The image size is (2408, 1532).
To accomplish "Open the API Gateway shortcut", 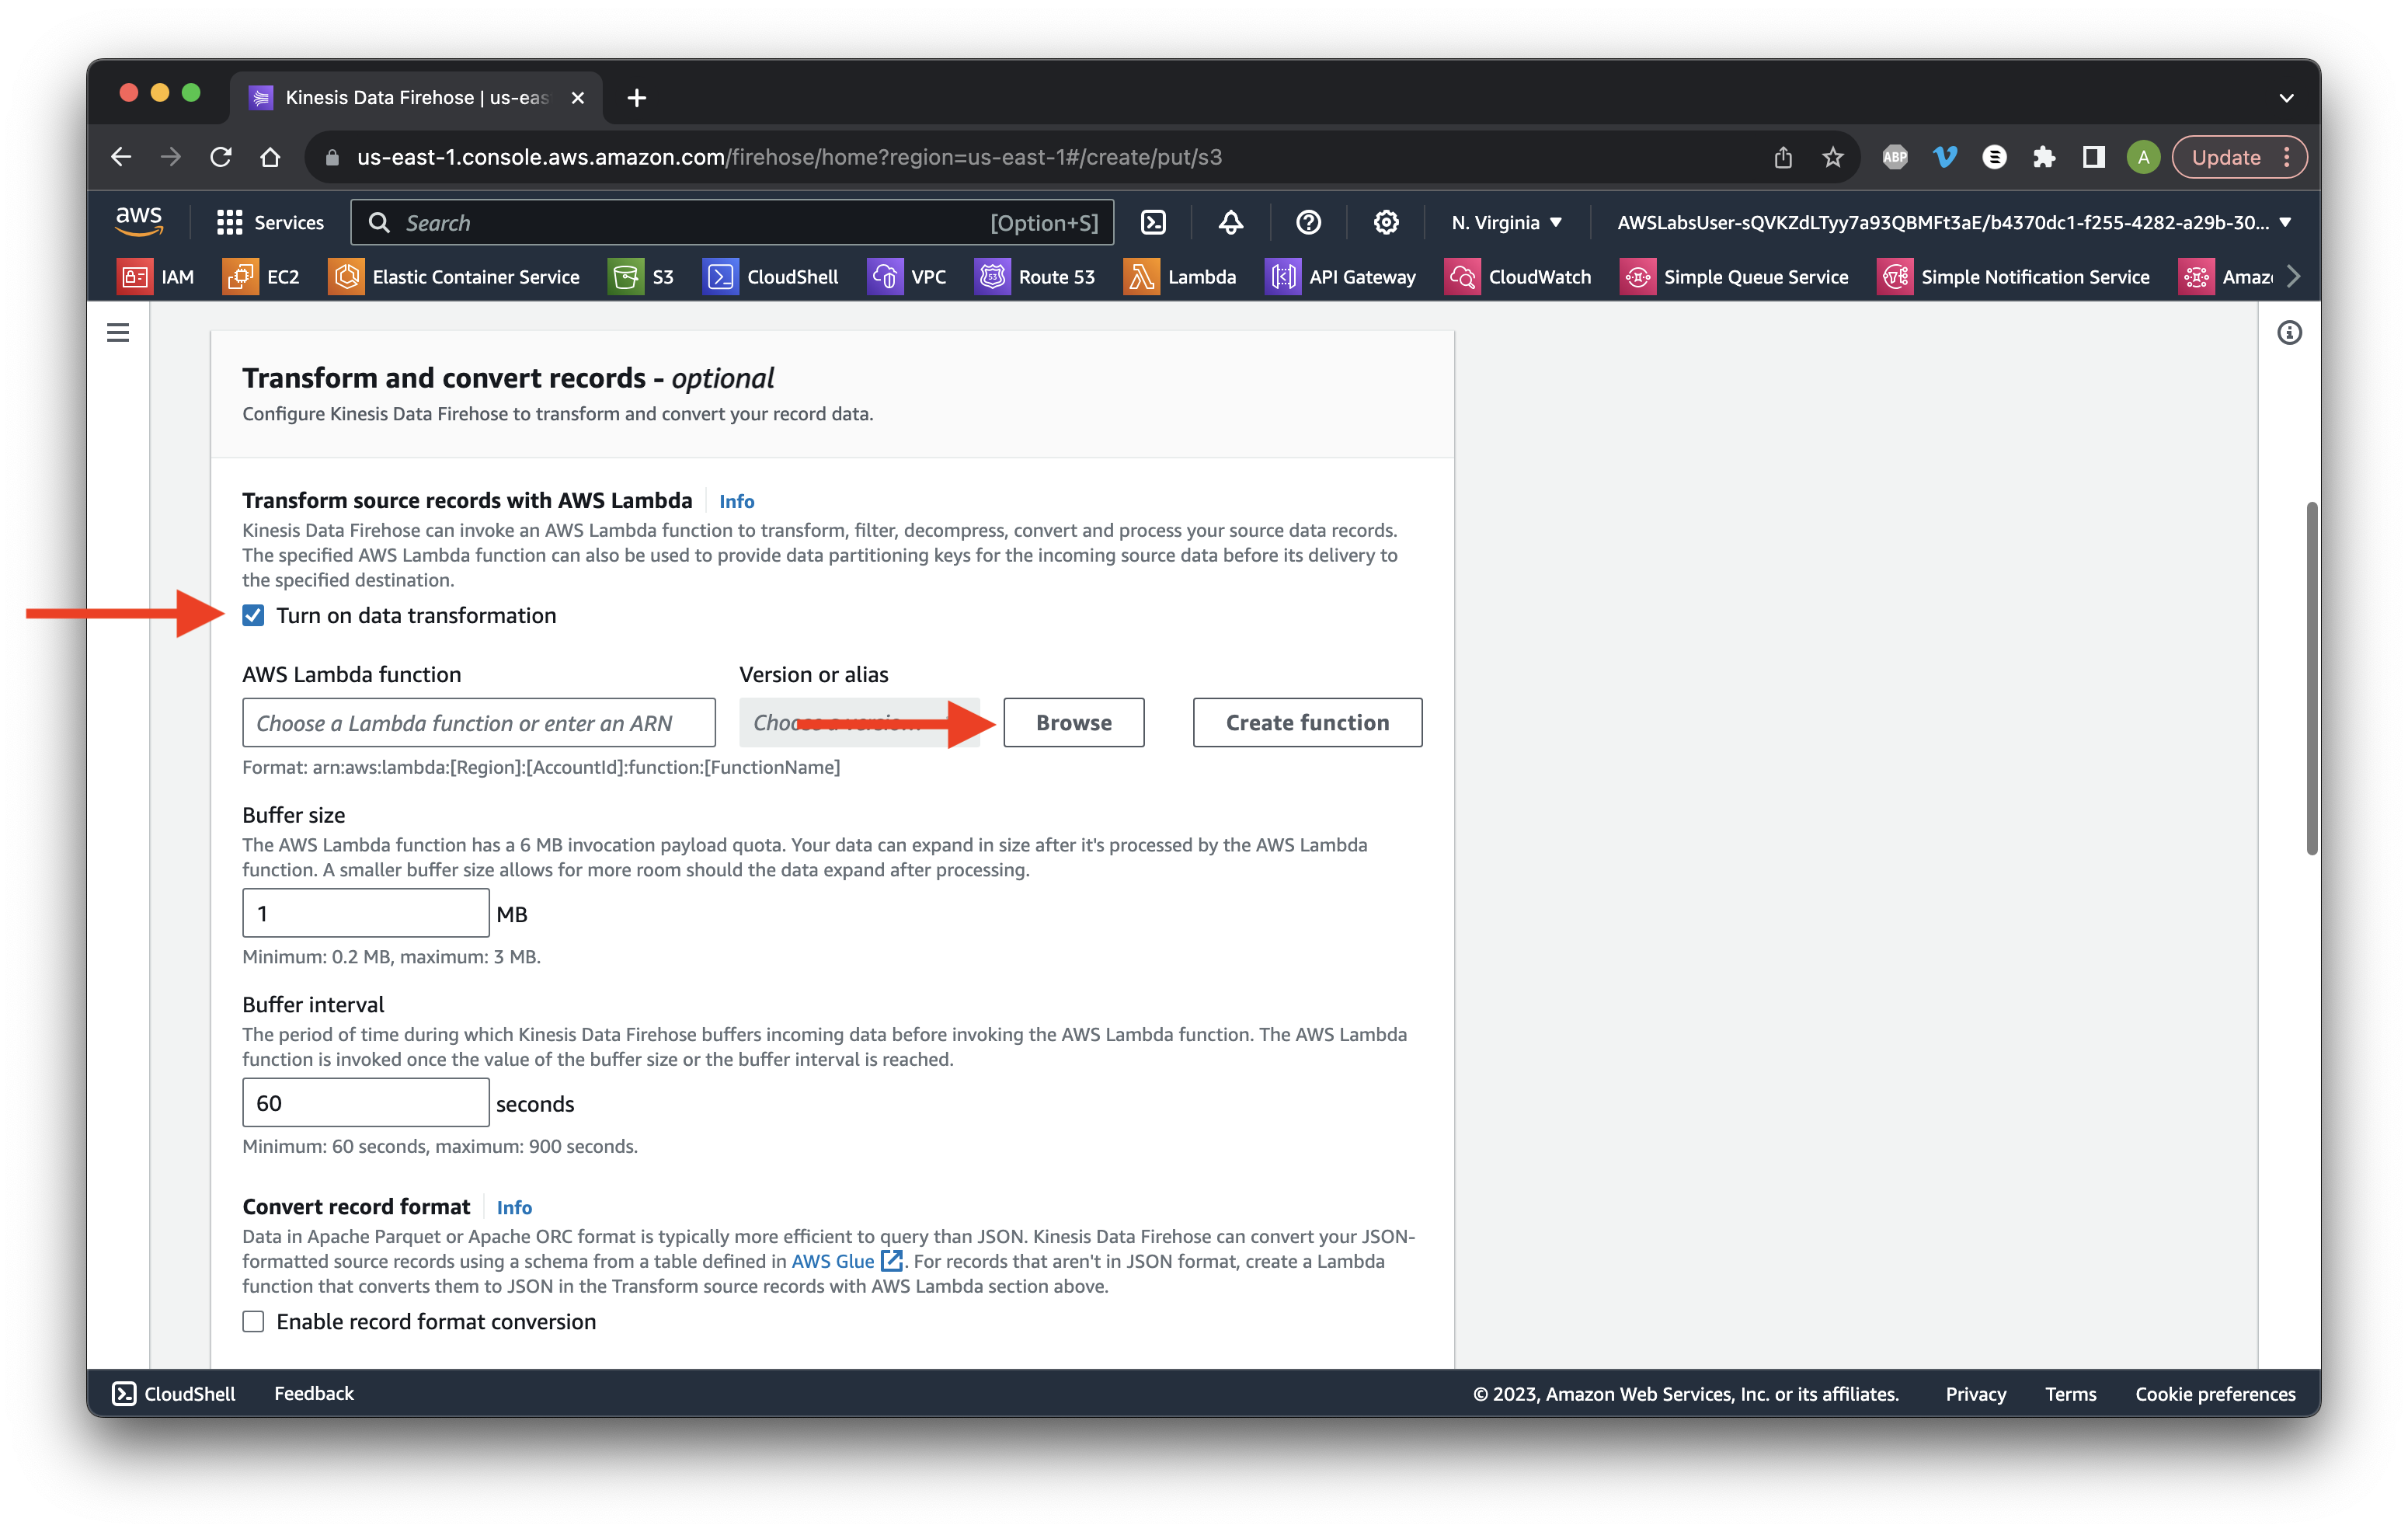I will 1341,277.
